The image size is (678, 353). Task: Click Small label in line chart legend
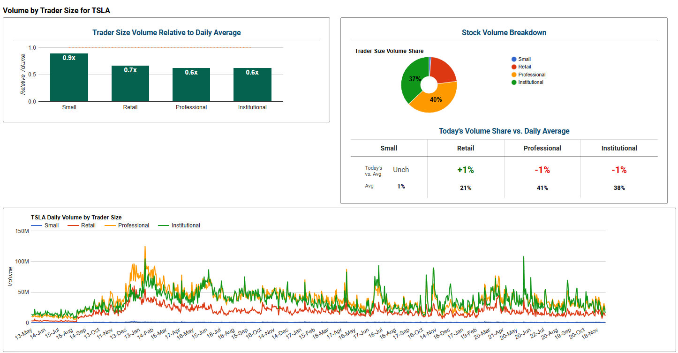[x=52, y=225]
